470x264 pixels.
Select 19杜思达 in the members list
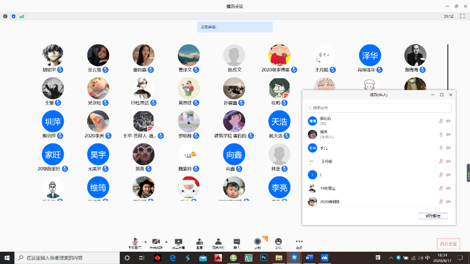click(330, 188)
